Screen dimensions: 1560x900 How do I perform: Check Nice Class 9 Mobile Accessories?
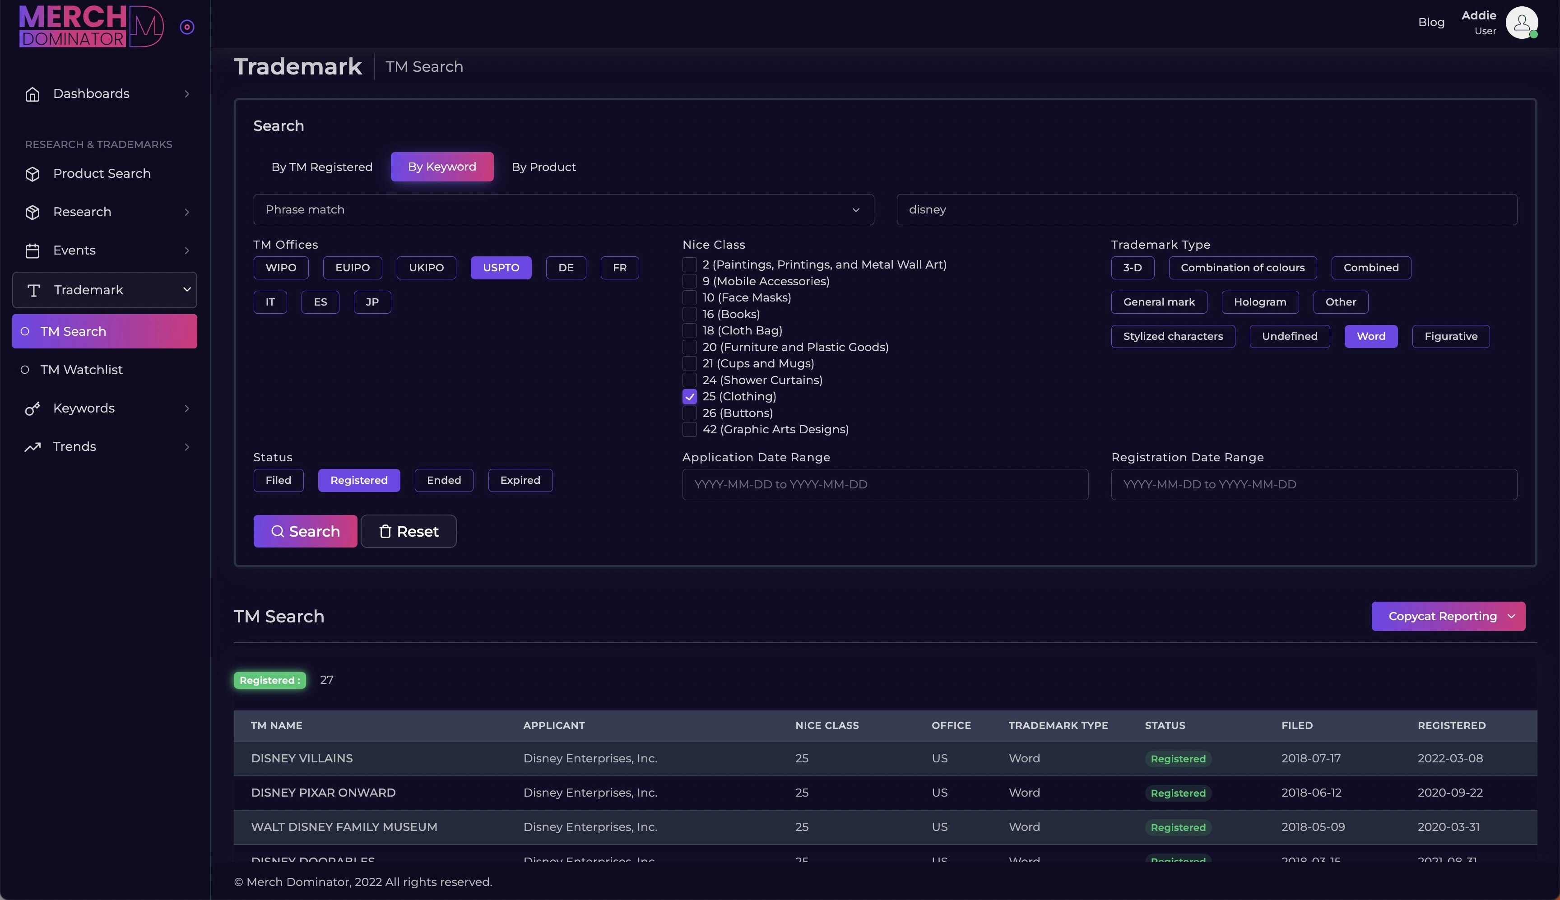pos(689,281)
